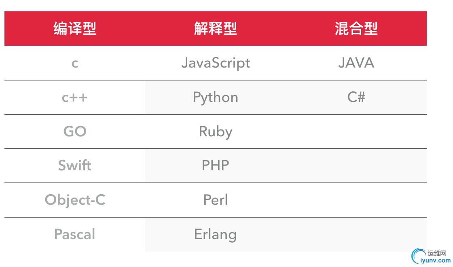Open the iyunv.com watermark link
The image size is (453, 267).
436,261
